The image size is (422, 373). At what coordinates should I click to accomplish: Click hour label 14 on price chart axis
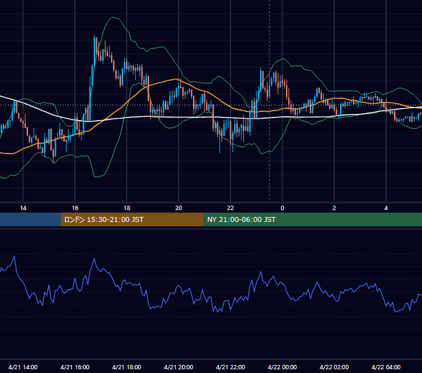[23, 208]
